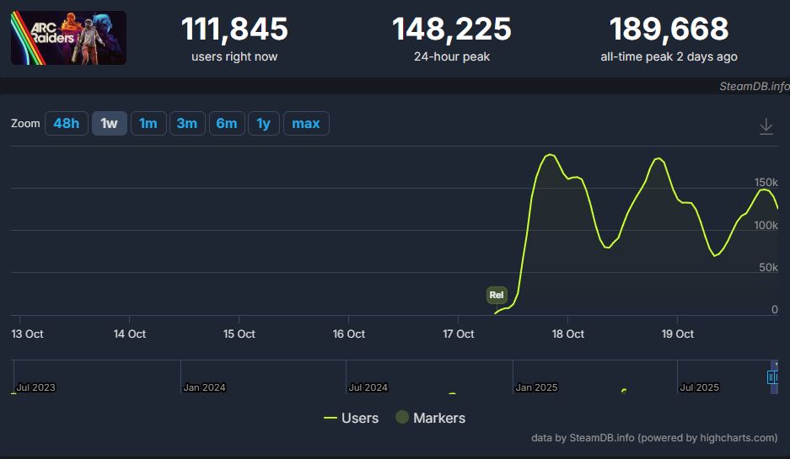Click the ARC Raiders game thumbnail
Image resolution: width=790 pixels, height=459 pixels.
68,38
